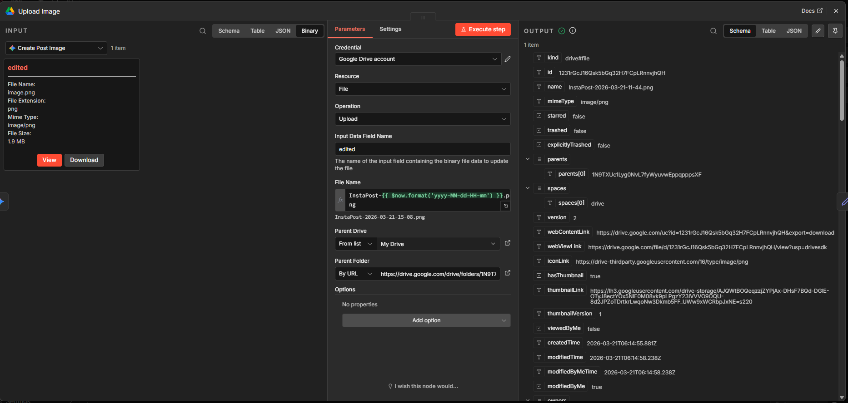The width and height of the screenshot is (848, 403).
Task: Open the Add option dropdown
Action: (426, 320)
